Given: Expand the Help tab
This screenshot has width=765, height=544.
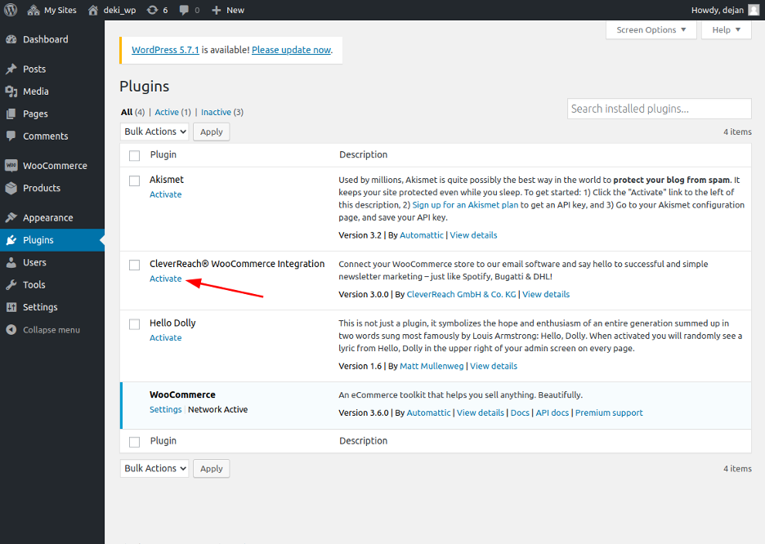Looking at the screenshot, I should tap(726, 30).
